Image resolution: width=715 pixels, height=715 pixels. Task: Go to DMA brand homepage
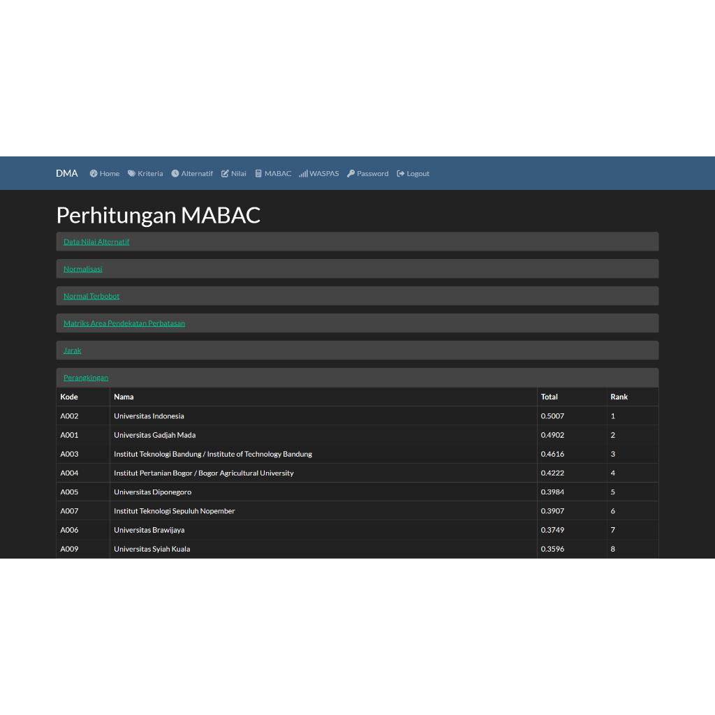(66, 173)
